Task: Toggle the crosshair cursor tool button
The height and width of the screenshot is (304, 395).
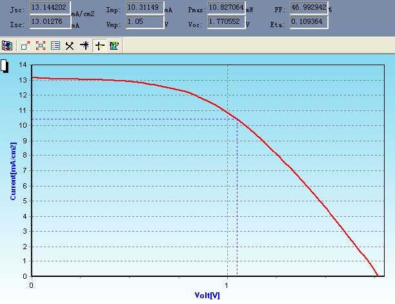Action: click(99, 46)
